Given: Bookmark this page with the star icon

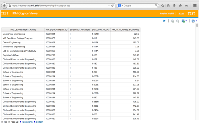Looking at the screenshot, I should [x=163, y=6].
